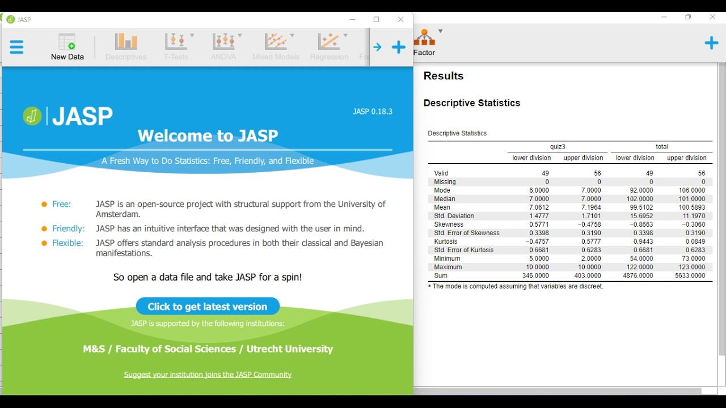The image size is (726, 408).
Task: Close the front JASP welcome window
Action: pos(401,20)
